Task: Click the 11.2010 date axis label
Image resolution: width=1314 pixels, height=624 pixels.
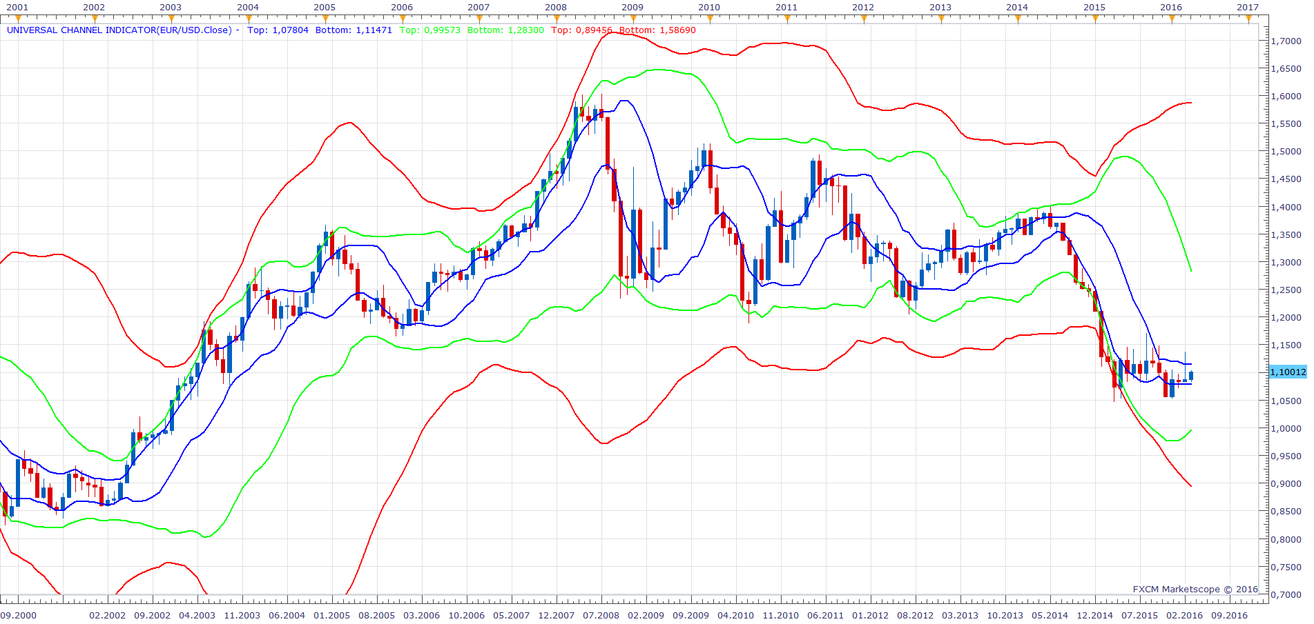Action: click(x=781, y=615)
